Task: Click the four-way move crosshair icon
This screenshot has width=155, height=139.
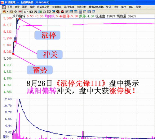Action: click(x=15, y=12)
